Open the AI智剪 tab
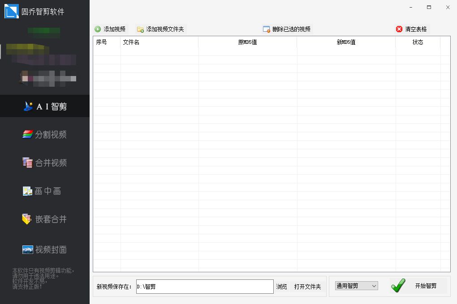 tap(45, 106)
